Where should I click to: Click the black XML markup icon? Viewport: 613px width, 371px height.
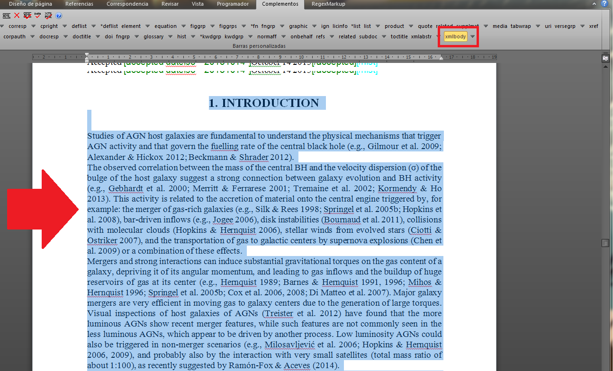6,16
